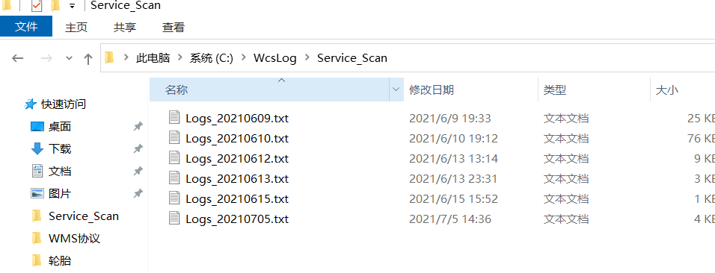Screen dimensions: 715x273
Task: Click the Back navigation arrow
Action: click(x=17, y=58)
